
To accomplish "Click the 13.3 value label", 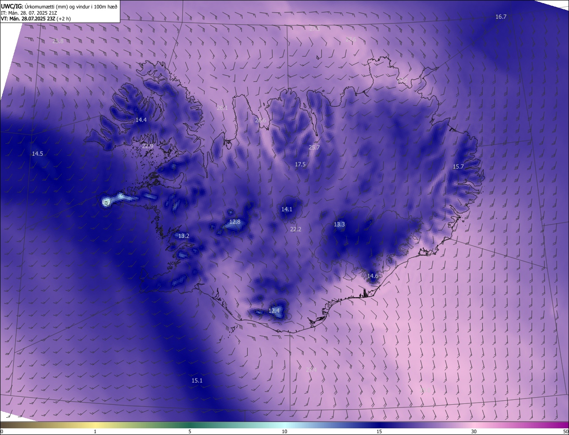I will coord(339,225).
